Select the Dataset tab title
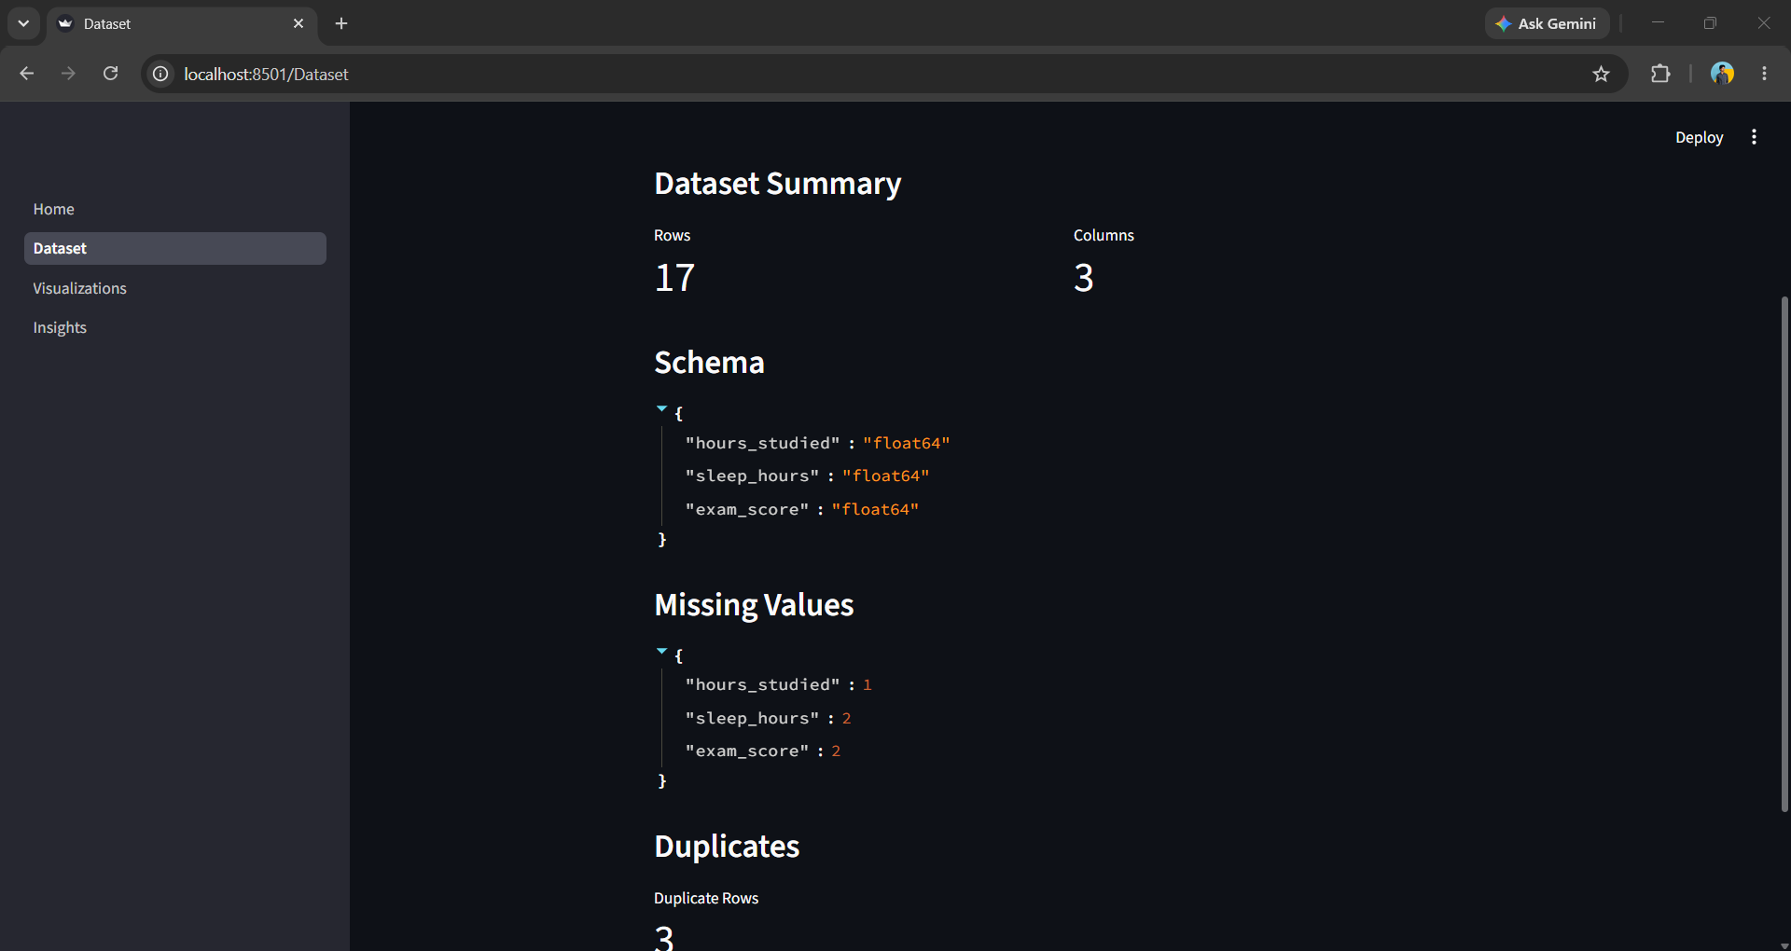The width and height of the screenshot is (1791, 951). [107, 24]
